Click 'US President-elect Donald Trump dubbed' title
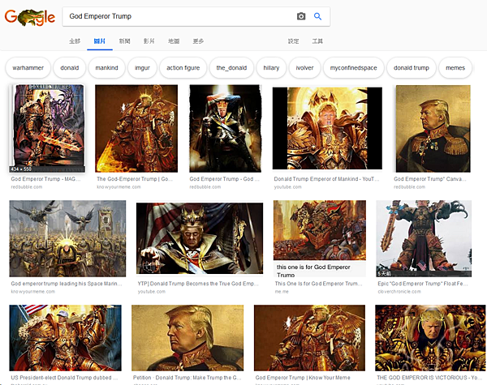Screen dimensions: 487x385 [64, 378]
